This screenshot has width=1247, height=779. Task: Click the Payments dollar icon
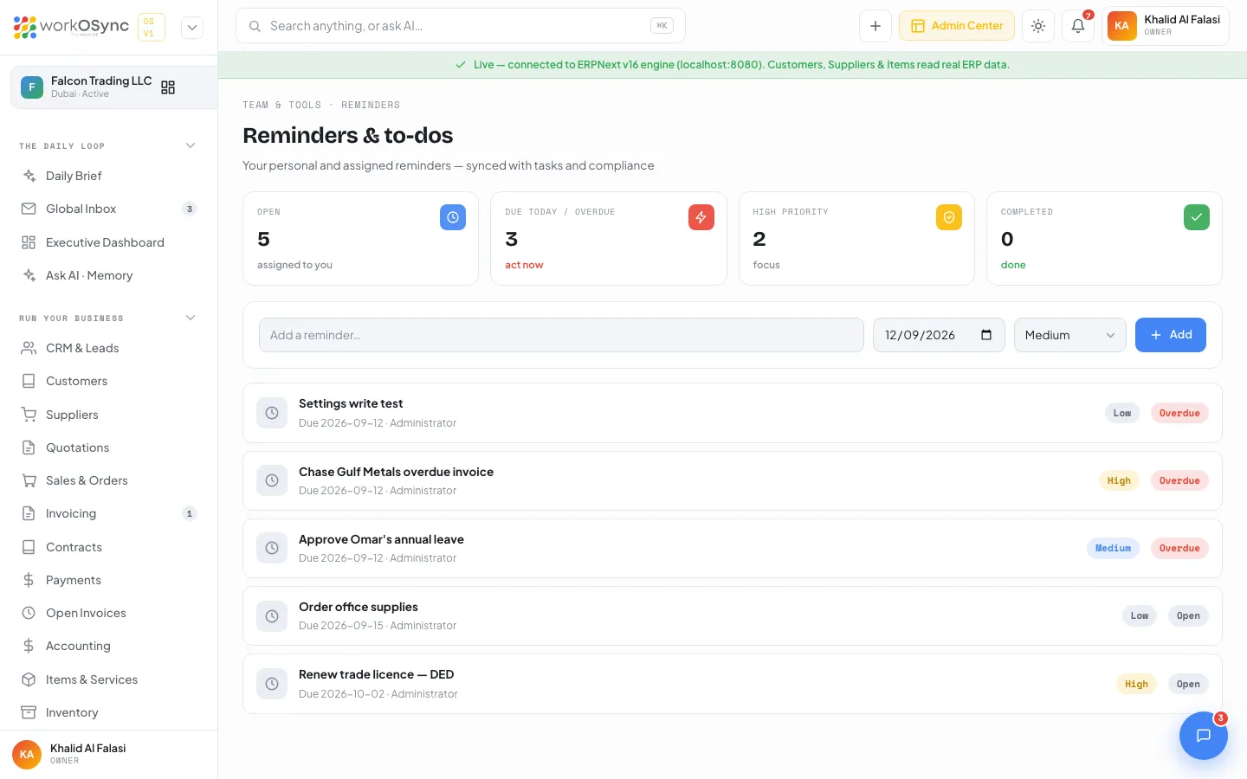[x=29, y=580]
